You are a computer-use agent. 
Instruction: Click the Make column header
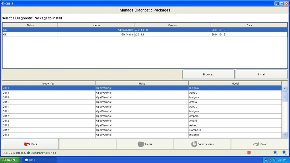click(x=142, y=83)
